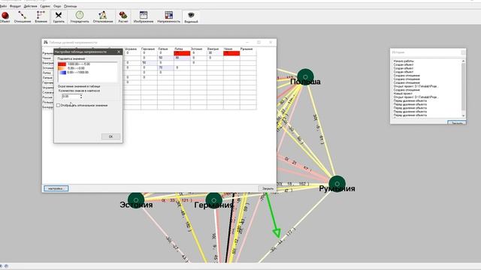Click the table cell with value 70

pos(165,67)
